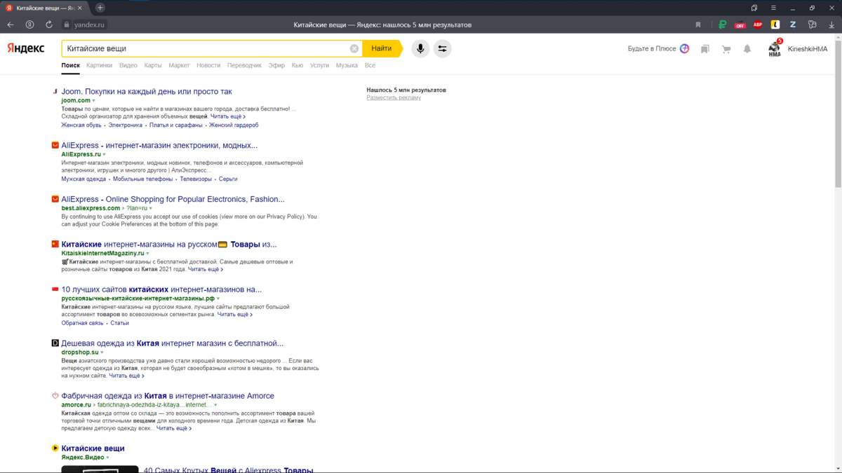842x473 pixels.
Task: Expand the dropdown arrow beside AliExpress.ru
Action: [x=105, y=155]
